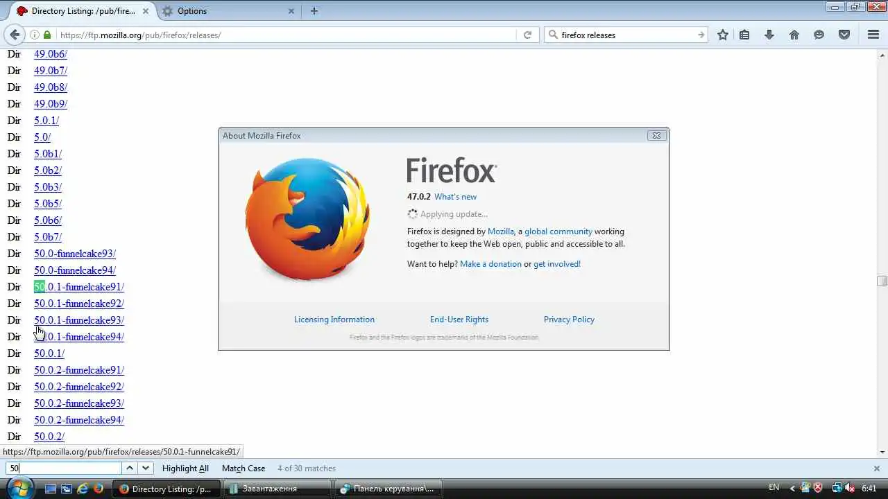Open the Firefox hamburger menu

pos(873,35)
